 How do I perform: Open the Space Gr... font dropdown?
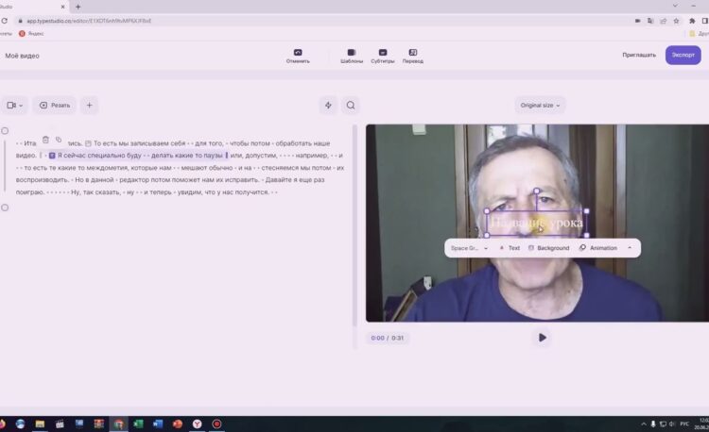pos(469,248)
